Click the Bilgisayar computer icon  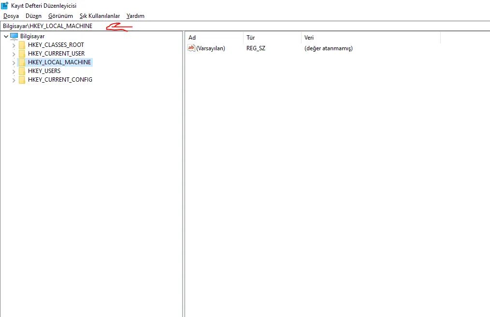[14, 36]
